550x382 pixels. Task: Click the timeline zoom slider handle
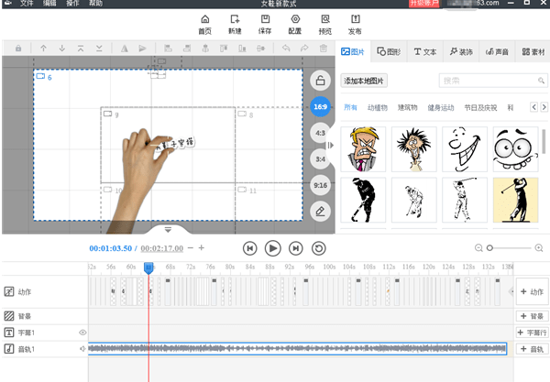[x=489, y=248]
